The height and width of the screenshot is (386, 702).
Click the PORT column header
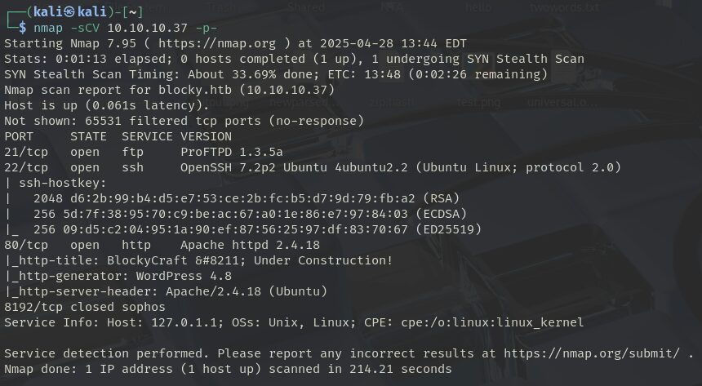coord(19,136)
